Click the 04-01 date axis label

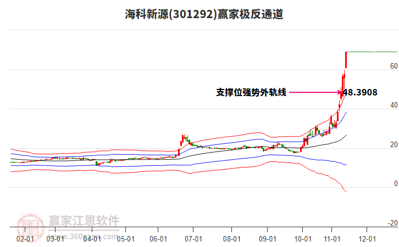(x=92, y=239)
